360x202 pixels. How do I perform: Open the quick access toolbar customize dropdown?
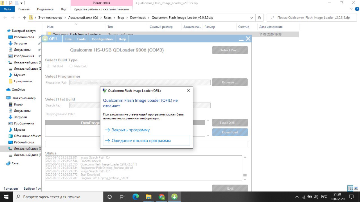pyautogui.click(x=21, y=3)
